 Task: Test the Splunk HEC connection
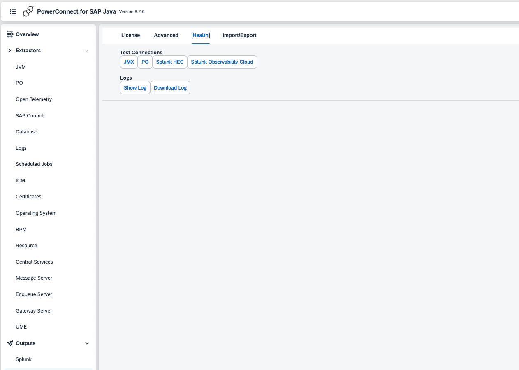(169, 62)
